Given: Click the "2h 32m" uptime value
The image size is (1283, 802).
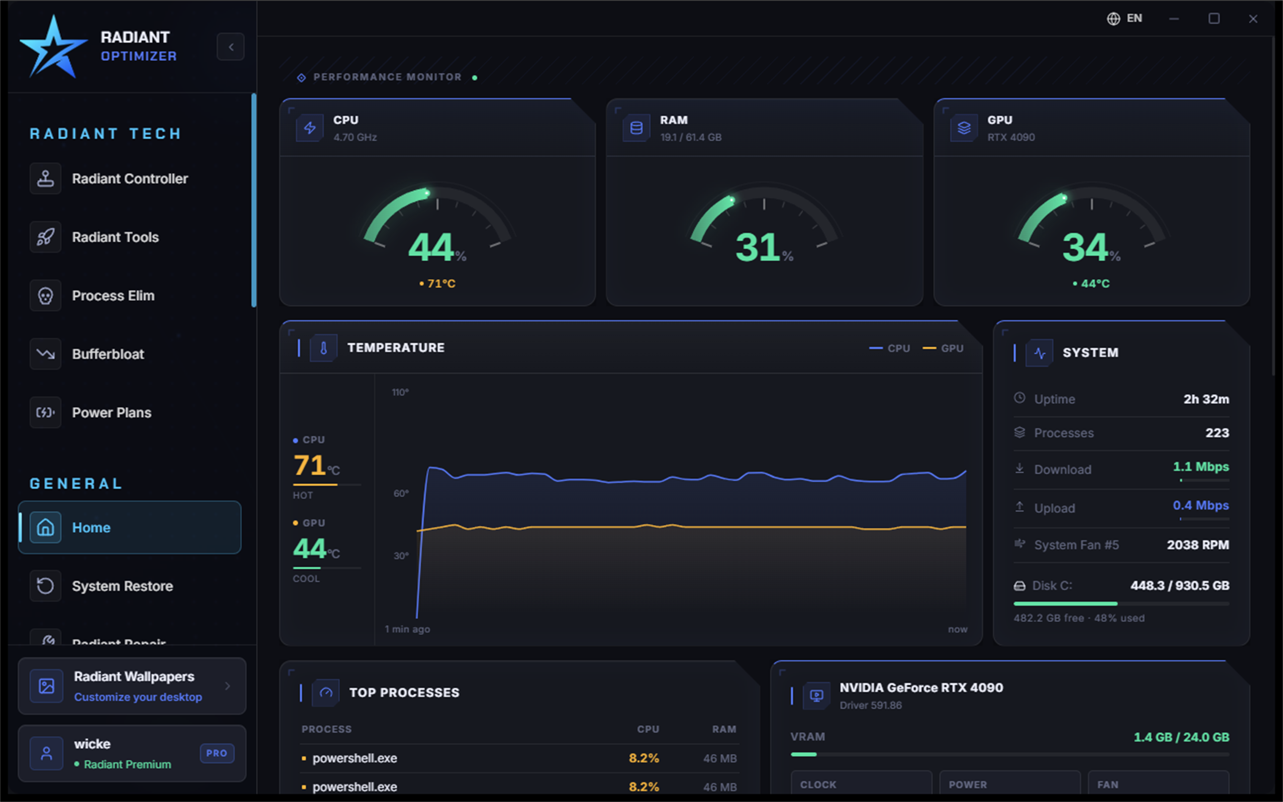Looking at the screenshot, I should coord(1206,399).
